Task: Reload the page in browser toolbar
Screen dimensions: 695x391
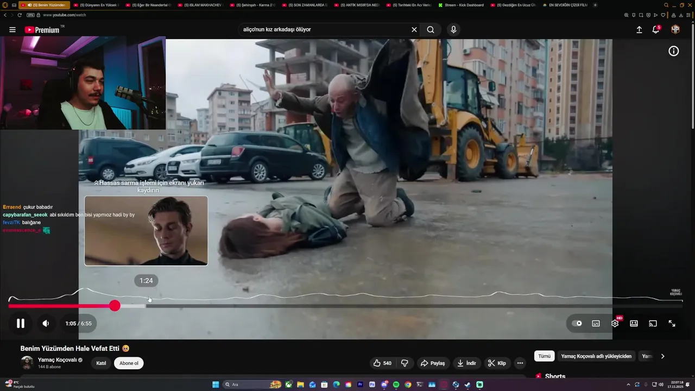Action: click(x=20, y=15)
